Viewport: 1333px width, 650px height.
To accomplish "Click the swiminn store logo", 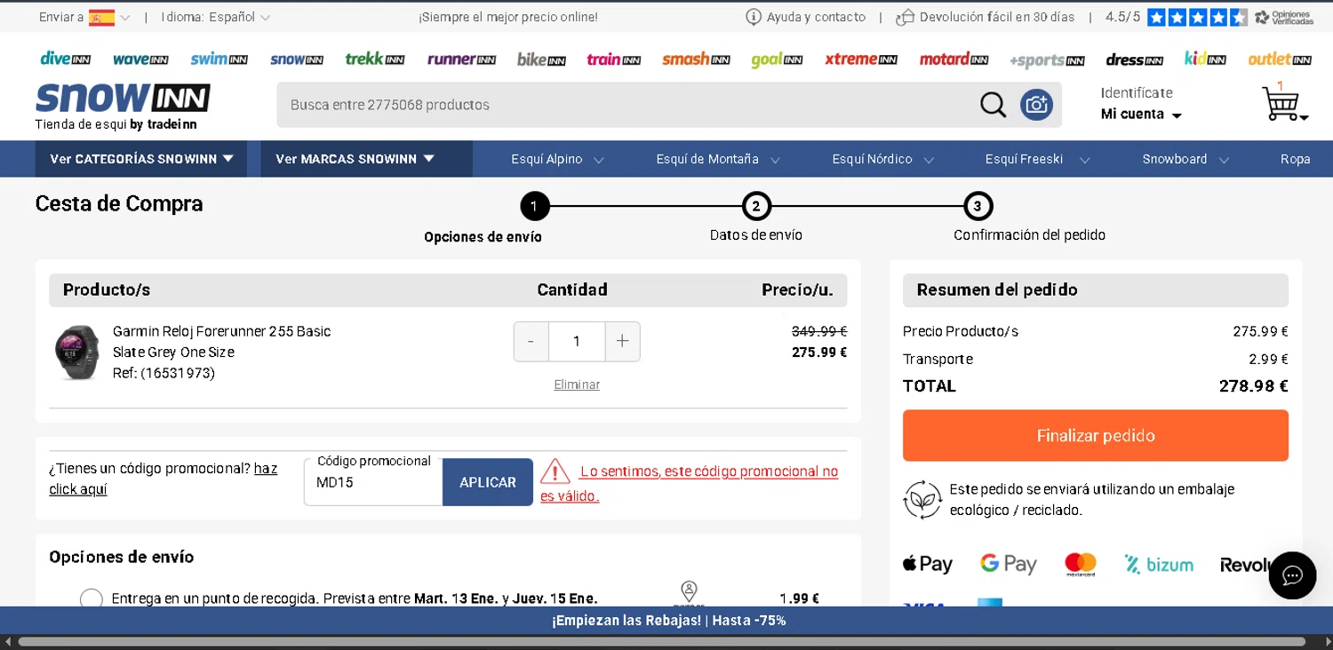I will pos(219,59).
